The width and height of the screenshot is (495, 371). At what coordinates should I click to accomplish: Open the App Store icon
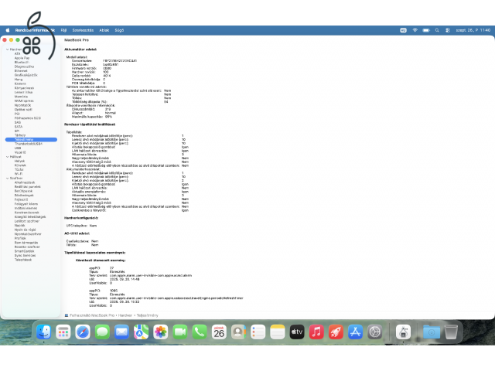(x=356, y=332)
